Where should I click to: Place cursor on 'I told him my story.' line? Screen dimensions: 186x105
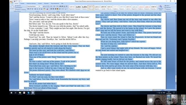click(x=37, y=35)
